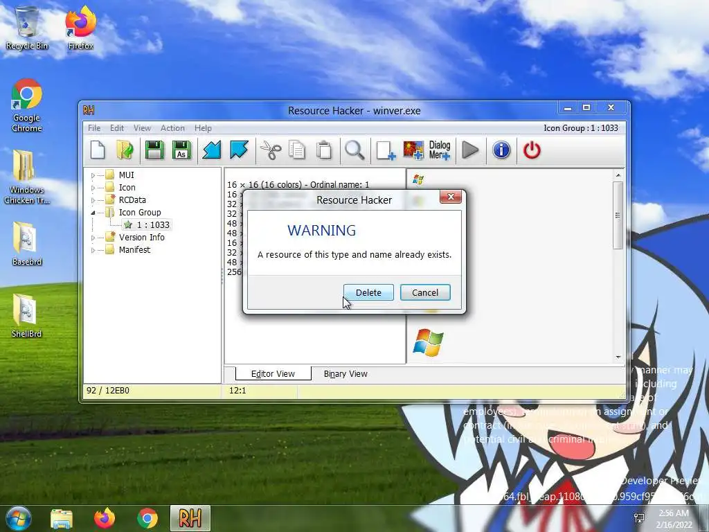Open the Action menu
This screenshot has width=709, height=532.
coord(172,128)
